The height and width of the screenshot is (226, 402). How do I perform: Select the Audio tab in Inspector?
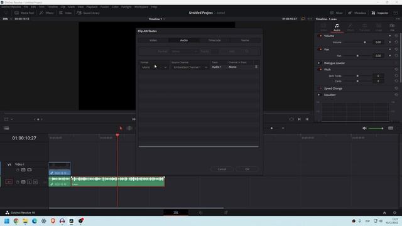pos(337,28)
